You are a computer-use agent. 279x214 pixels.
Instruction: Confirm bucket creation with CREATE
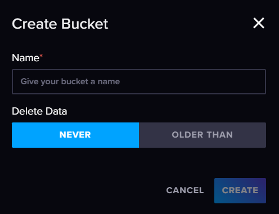[240, 190]
